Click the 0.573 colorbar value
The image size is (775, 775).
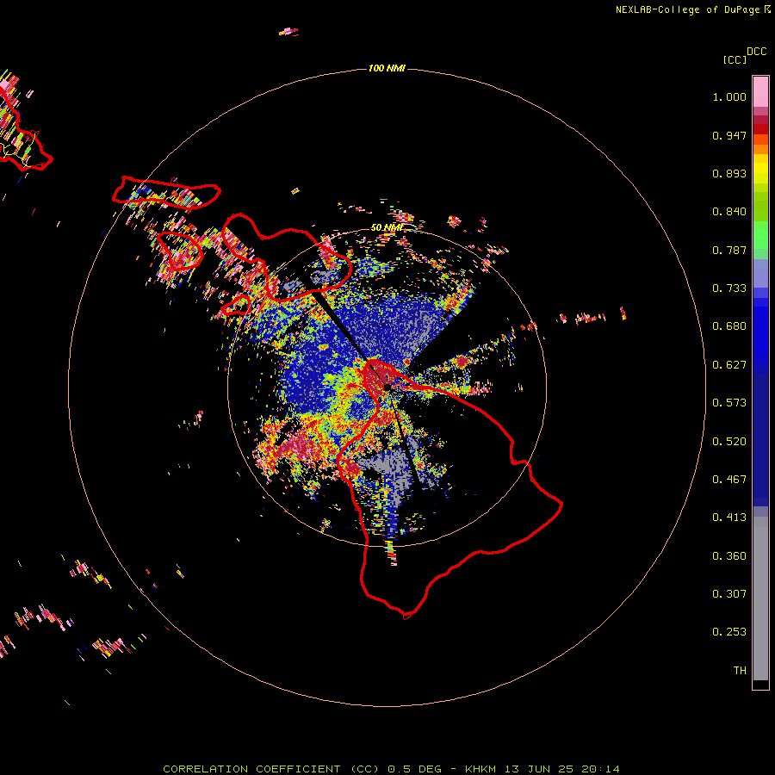[729, 403]
